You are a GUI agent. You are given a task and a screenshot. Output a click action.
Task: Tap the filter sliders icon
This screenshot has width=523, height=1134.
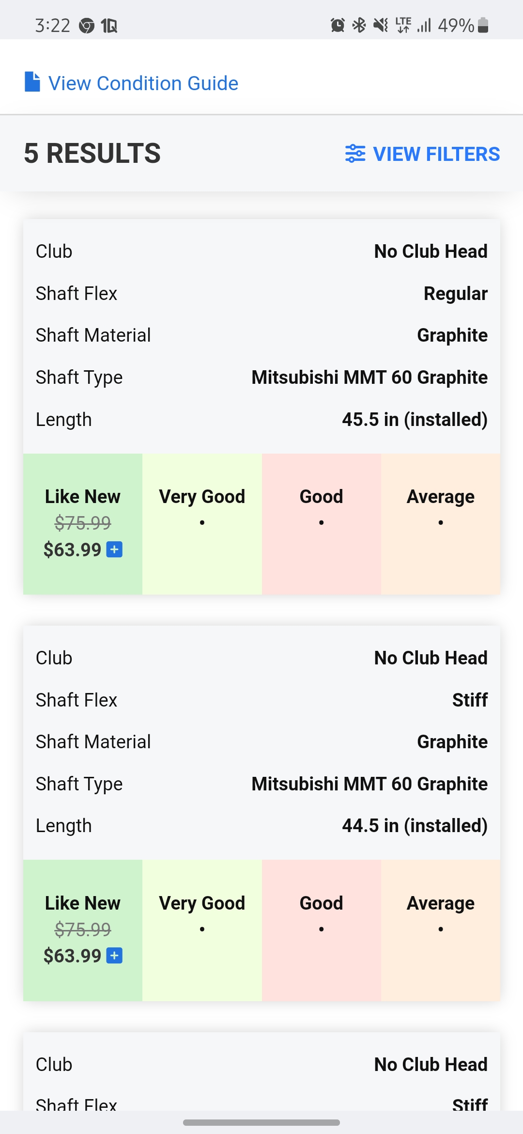pyautogui.click(x=355, y=154)
